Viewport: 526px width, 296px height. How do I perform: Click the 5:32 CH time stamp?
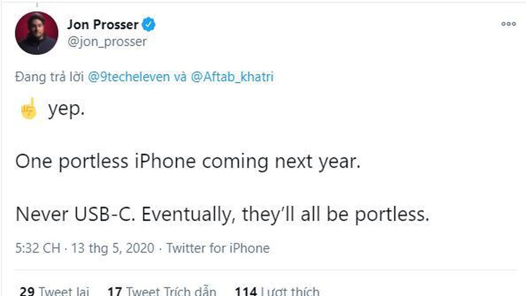[38, 248]
